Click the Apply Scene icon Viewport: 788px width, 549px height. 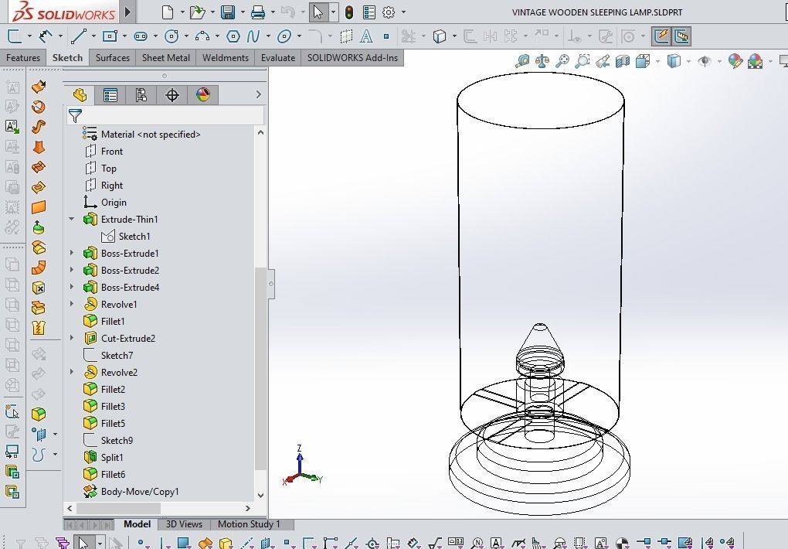[755, 61]
